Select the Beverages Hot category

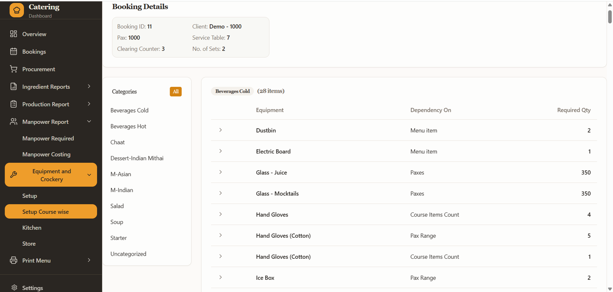click(128, 126)
